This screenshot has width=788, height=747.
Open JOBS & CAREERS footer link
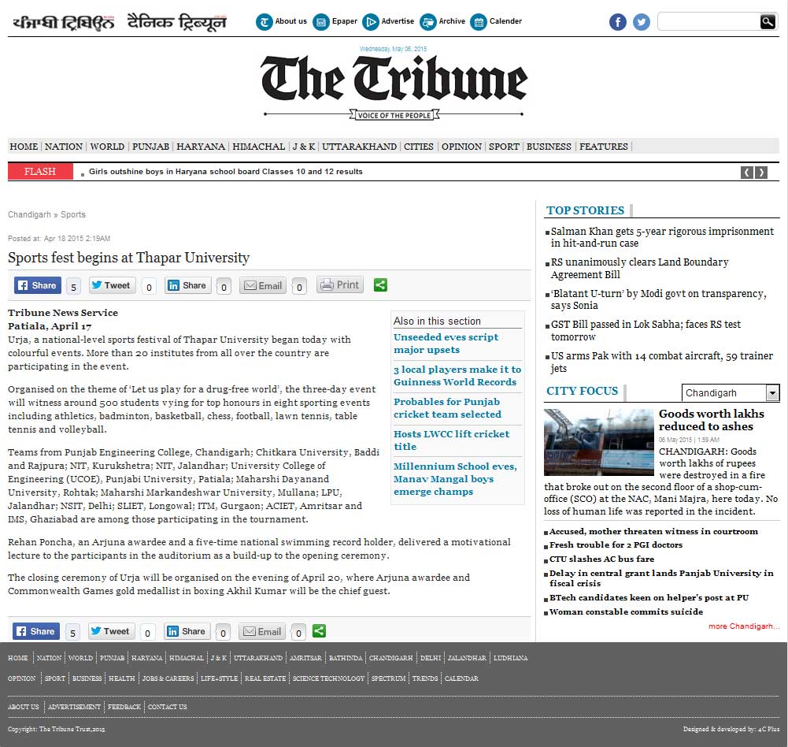tap(168, 678)
